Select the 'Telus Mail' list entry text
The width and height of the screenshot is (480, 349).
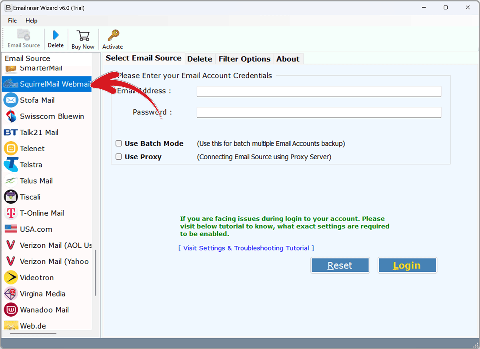[x=36, y=181]
